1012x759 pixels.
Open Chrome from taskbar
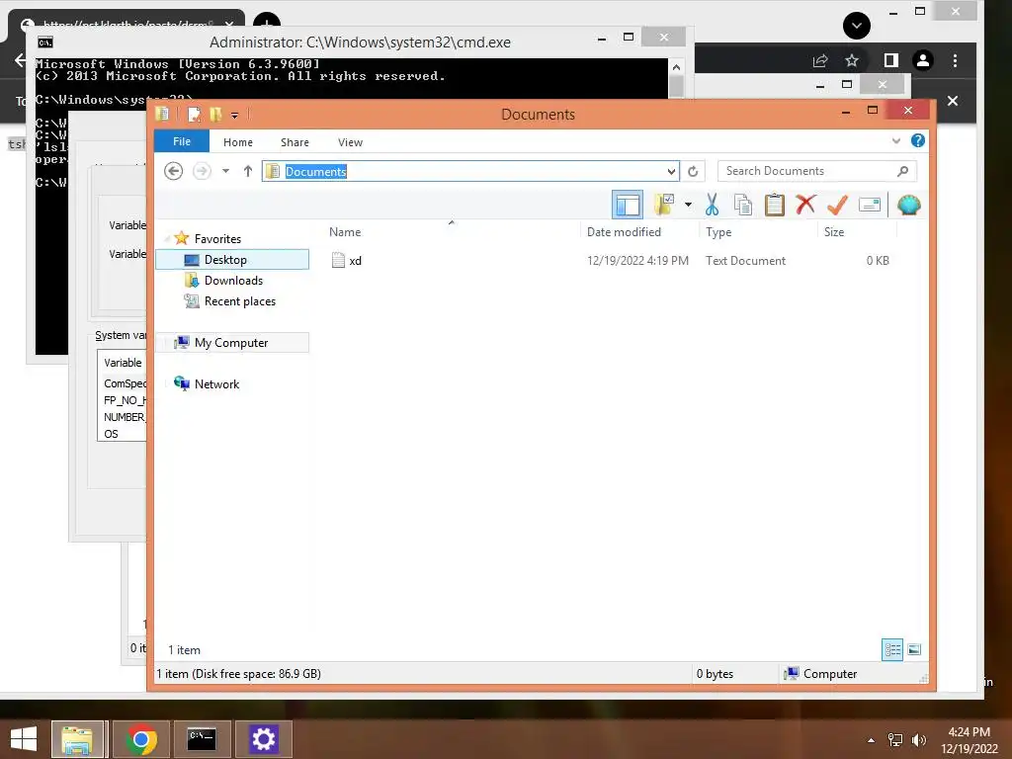pos(141,739)
